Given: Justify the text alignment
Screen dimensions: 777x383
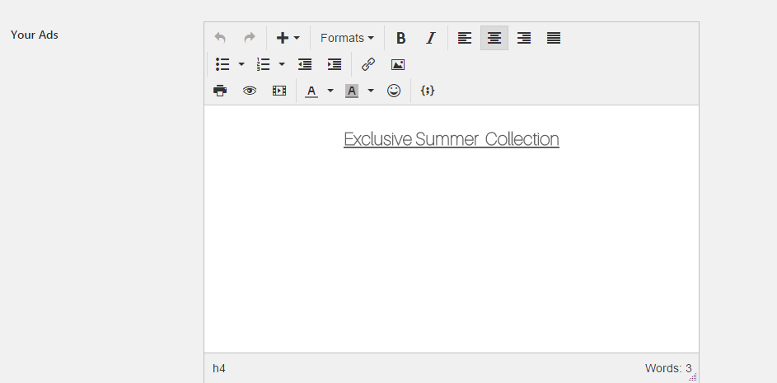Looking at the screenshot, I should click(x=554, y=38).
